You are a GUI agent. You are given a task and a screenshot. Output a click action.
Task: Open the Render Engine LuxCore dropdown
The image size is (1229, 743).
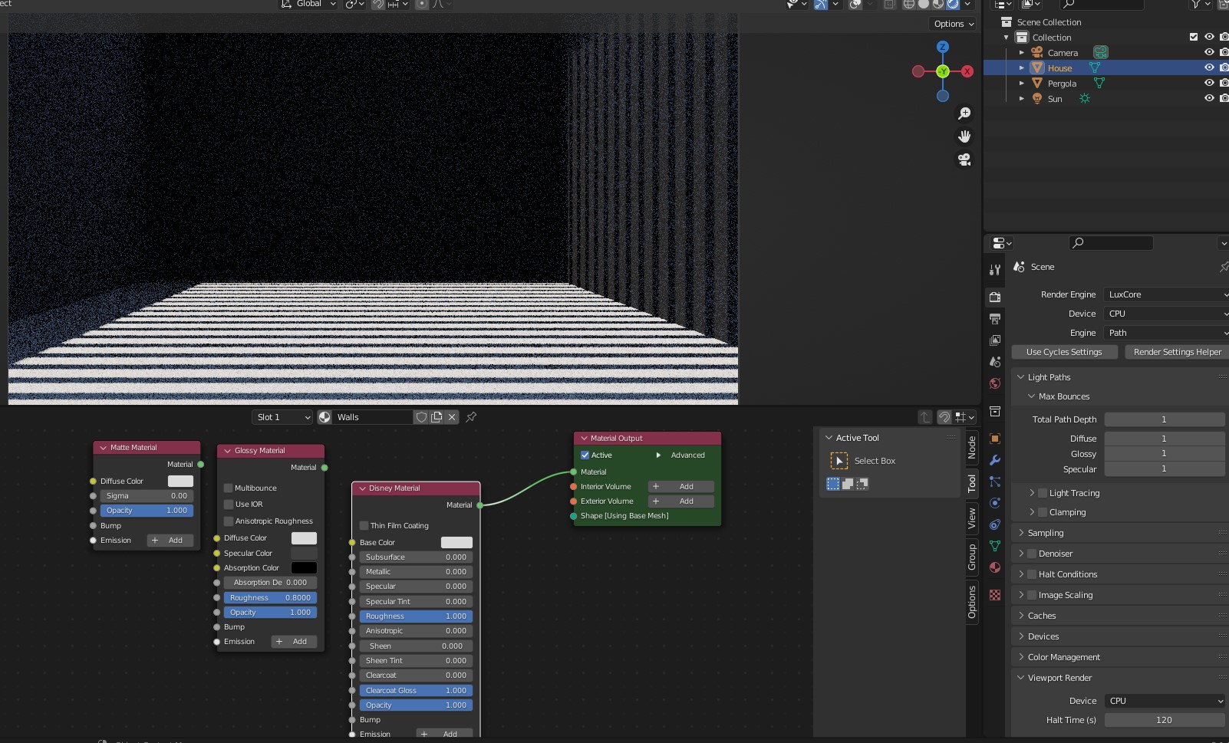pos(1166,294)
